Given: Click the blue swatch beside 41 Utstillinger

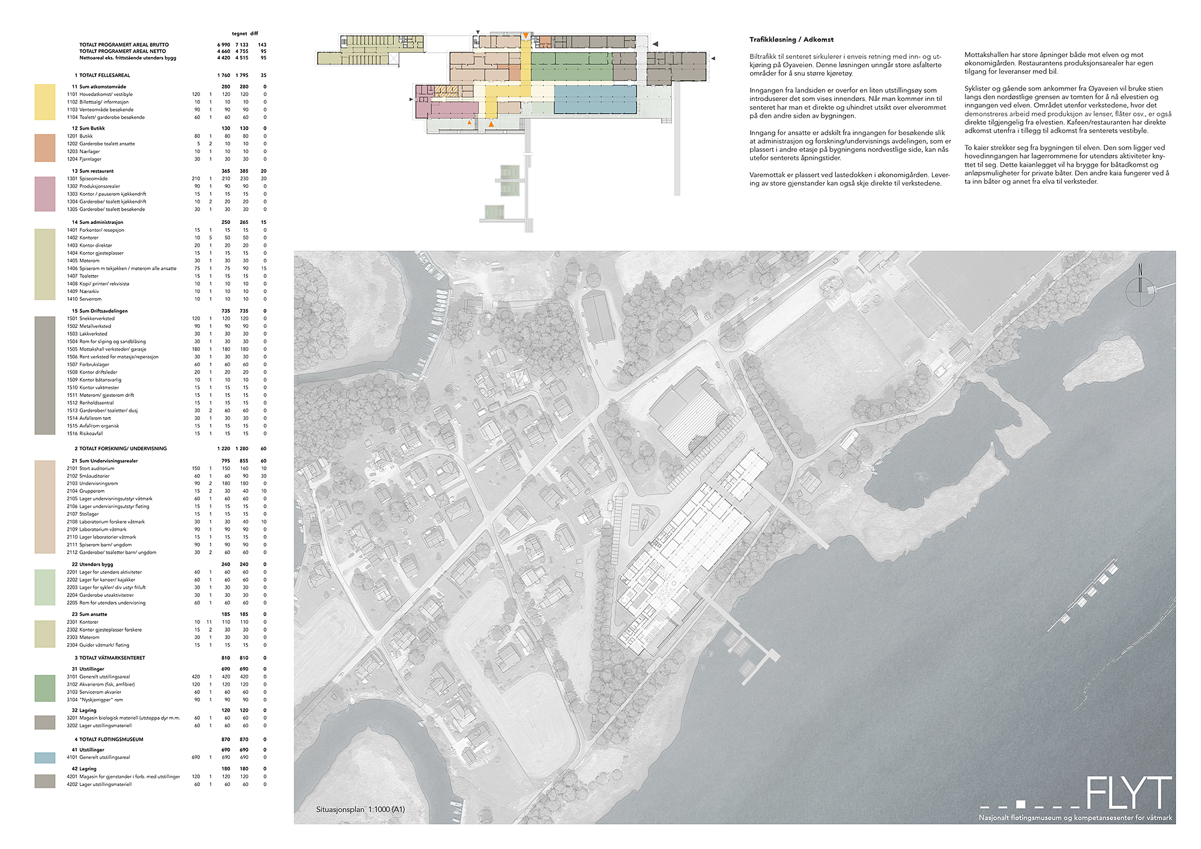Looking at the screenshot, I should click(x=45, y=758).
